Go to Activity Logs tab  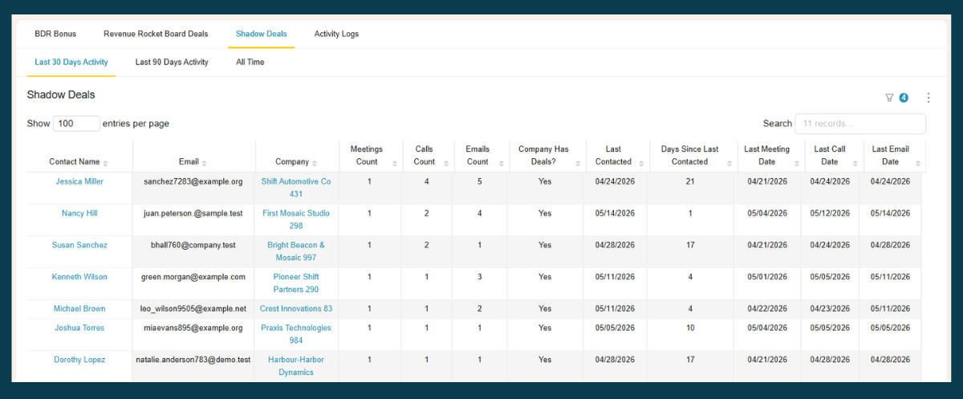tap(336, 34)
